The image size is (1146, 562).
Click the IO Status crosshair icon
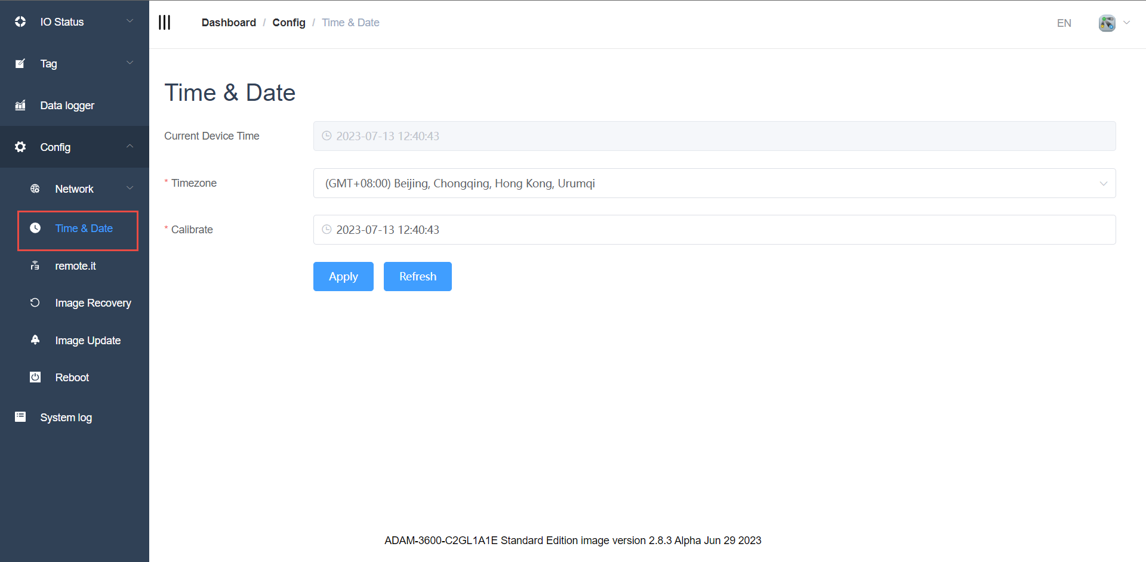click(20, 22)
